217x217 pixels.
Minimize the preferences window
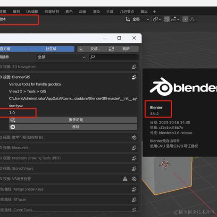click(x=105, y=38)
